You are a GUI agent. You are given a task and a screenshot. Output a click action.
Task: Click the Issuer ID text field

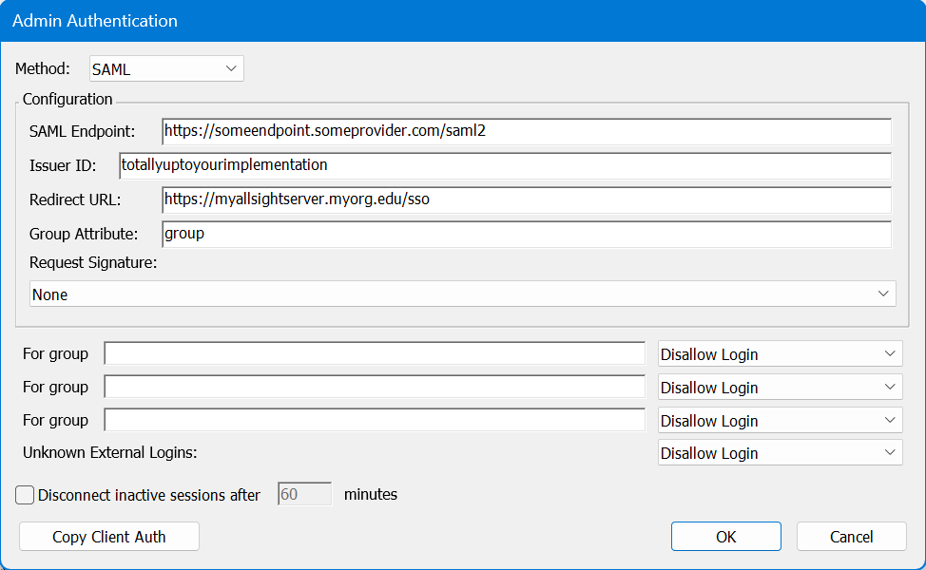(504, 165)
